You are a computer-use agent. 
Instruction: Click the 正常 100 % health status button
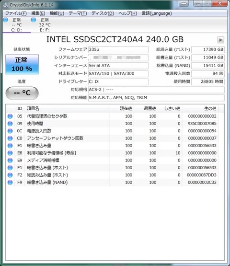click(22, 64)
